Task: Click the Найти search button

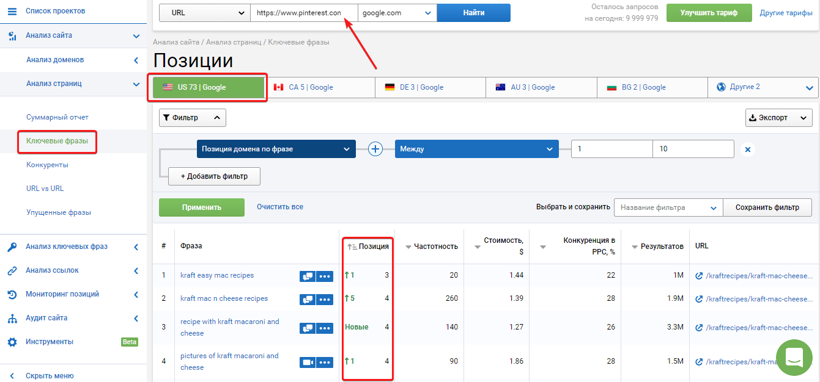Action: tap(473, 13)
